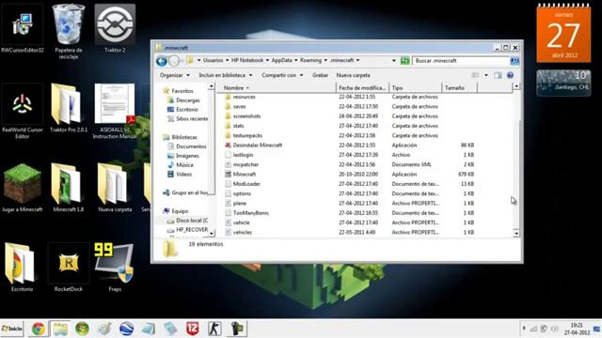The width and height of the screenshot is (602, 338).
Task: Open Explorer help question-mark icon
Action: (510, 75)
